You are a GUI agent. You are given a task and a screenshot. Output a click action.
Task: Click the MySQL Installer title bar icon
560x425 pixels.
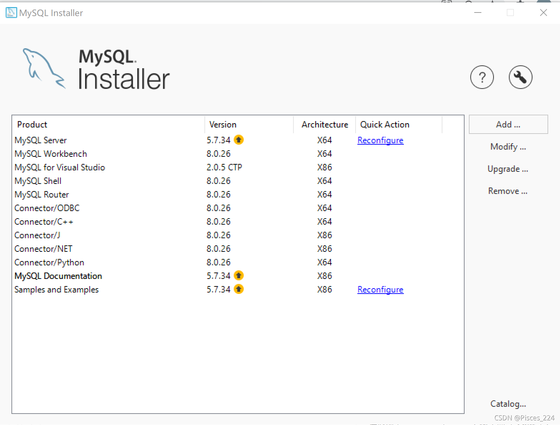coord(11,13)
